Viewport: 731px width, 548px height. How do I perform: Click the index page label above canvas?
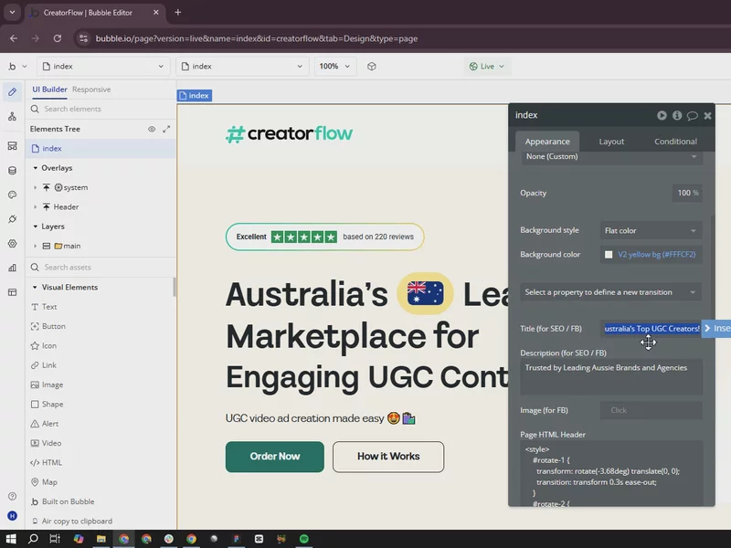pyautogui.click(x=195, y=96)
